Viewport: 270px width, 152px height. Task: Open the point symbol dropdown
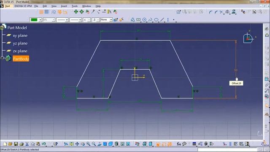tap(89, 20)
